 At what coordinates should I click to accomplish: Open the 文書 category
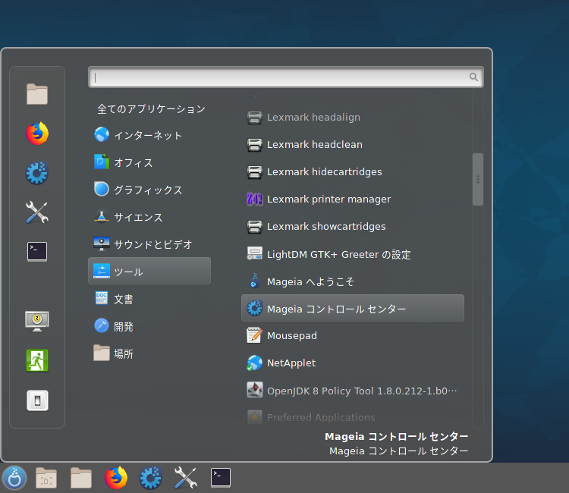tap(149, 299)
